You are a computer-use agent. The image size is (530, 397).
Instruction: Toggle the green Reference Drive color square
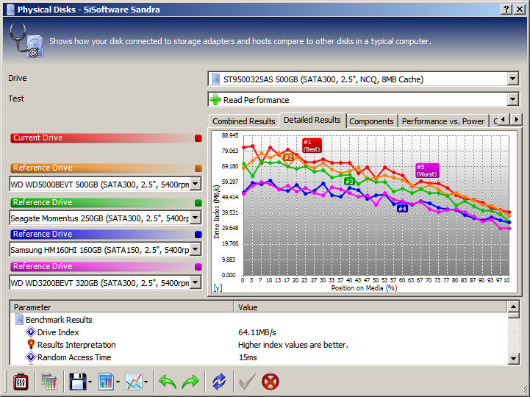(x=198, y=203)
